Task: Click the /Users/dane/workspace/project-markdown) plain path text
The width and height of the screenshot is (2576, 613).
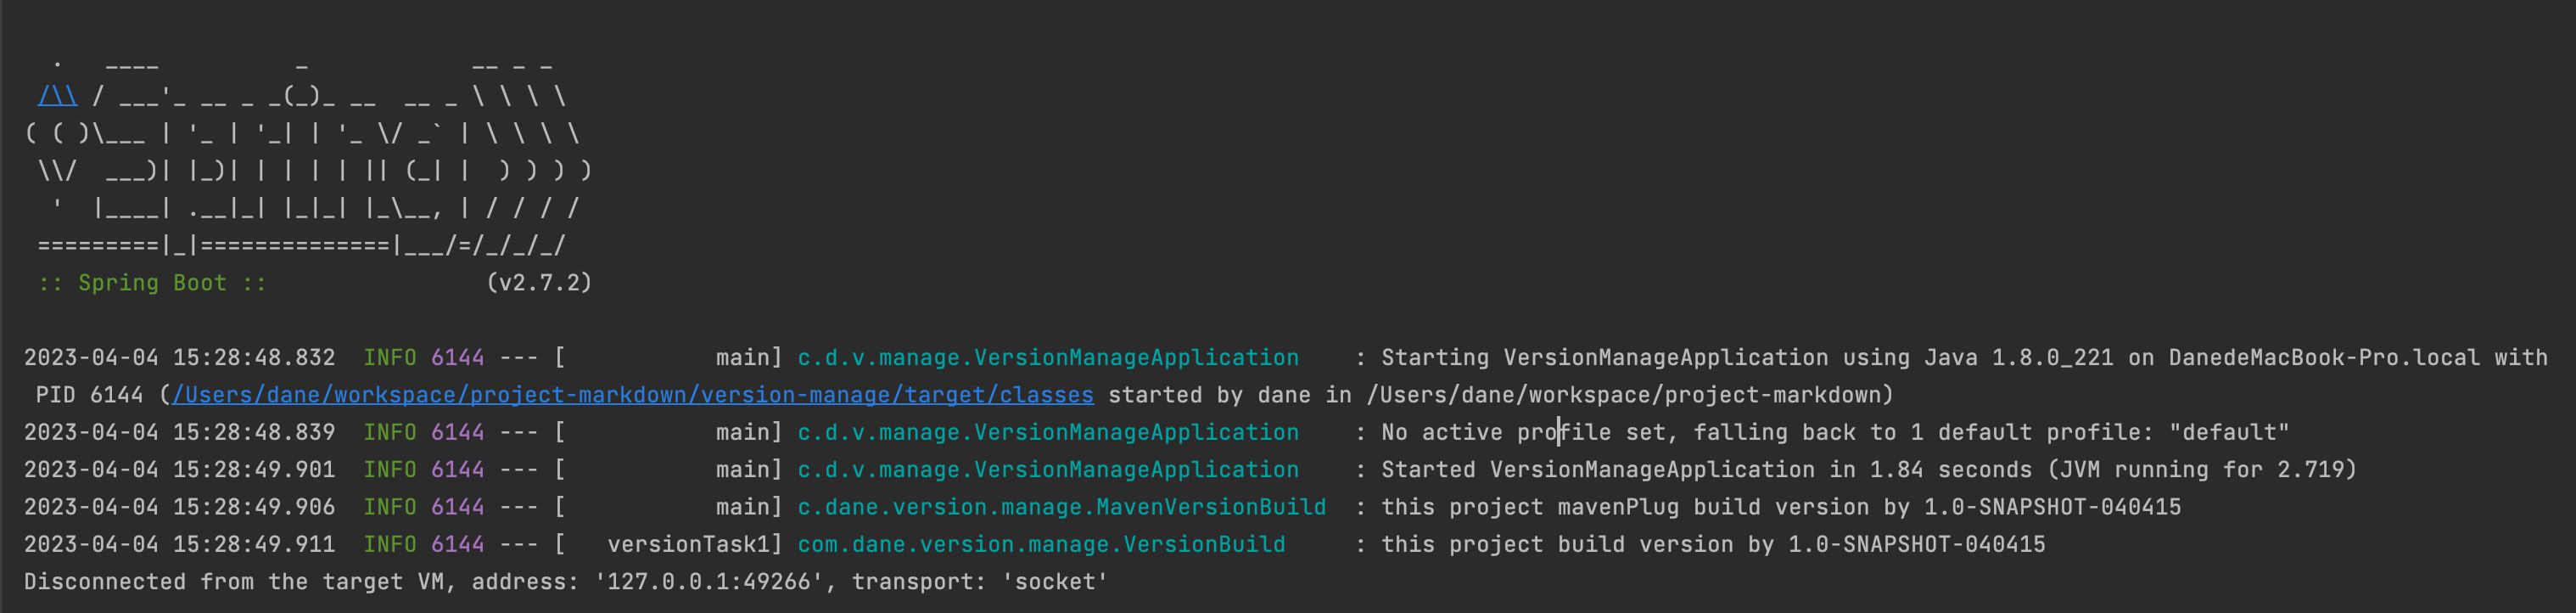Action: click(x=1630, y=395)
